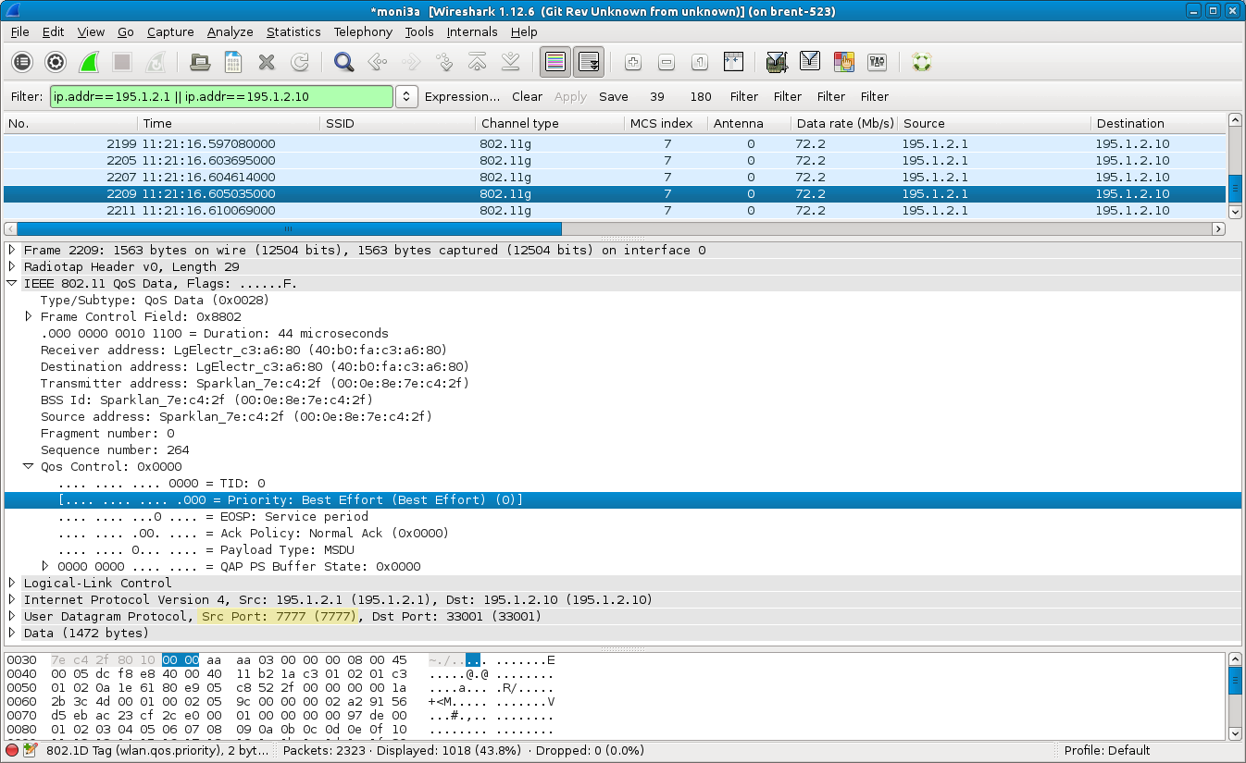1246x763 pixels.
Task: Collapse the Qos Control section
Action: 29,467
